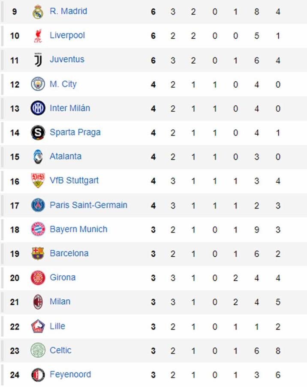The image size is (307, 387).
Task: Click the Juventus badge icon
Action: [x=38, y=59]
